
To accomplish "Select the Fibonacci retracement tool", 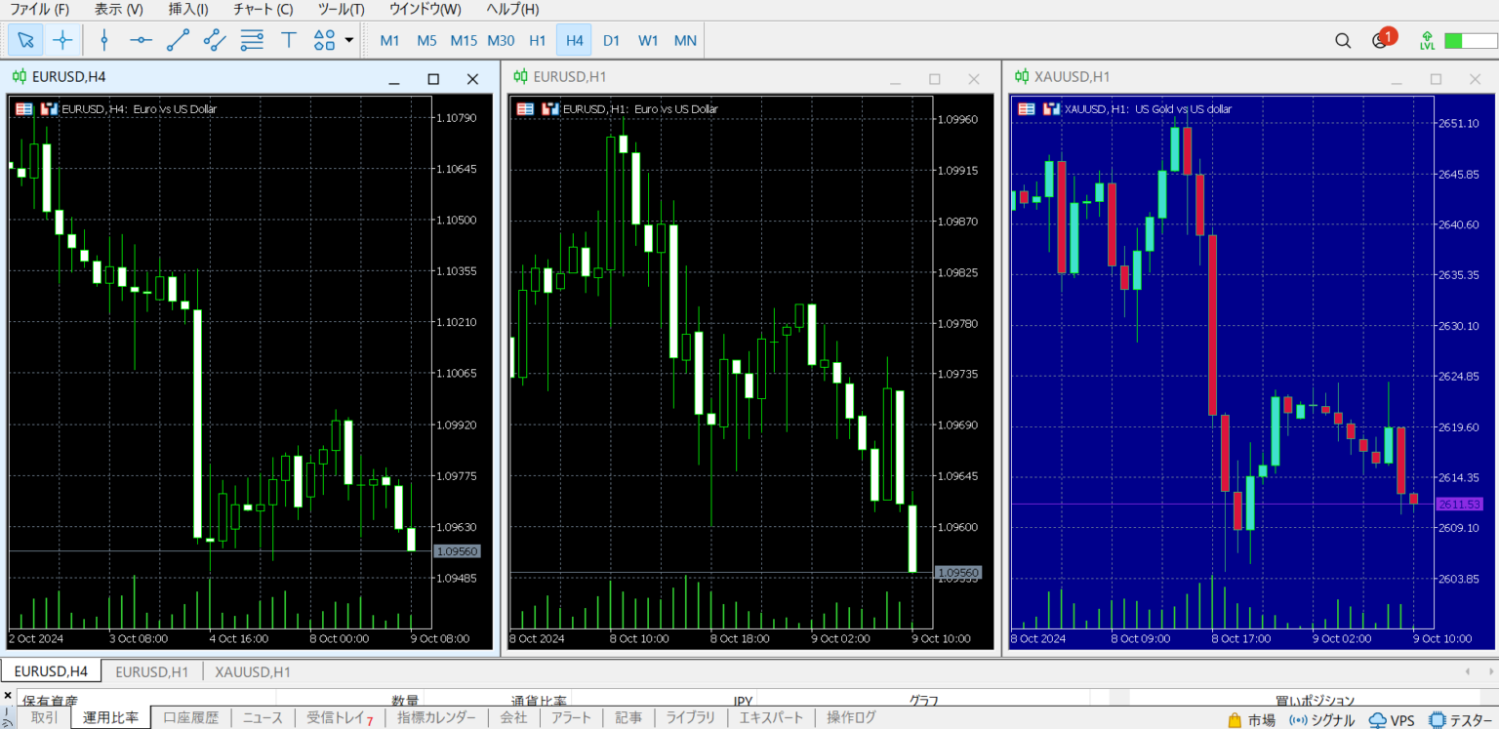I will (x=252, y=40).
